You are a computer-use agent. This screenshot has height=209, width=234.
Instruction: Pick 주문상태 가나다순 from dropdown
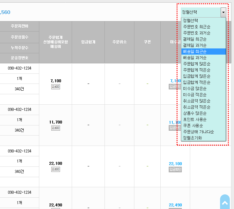198,132
